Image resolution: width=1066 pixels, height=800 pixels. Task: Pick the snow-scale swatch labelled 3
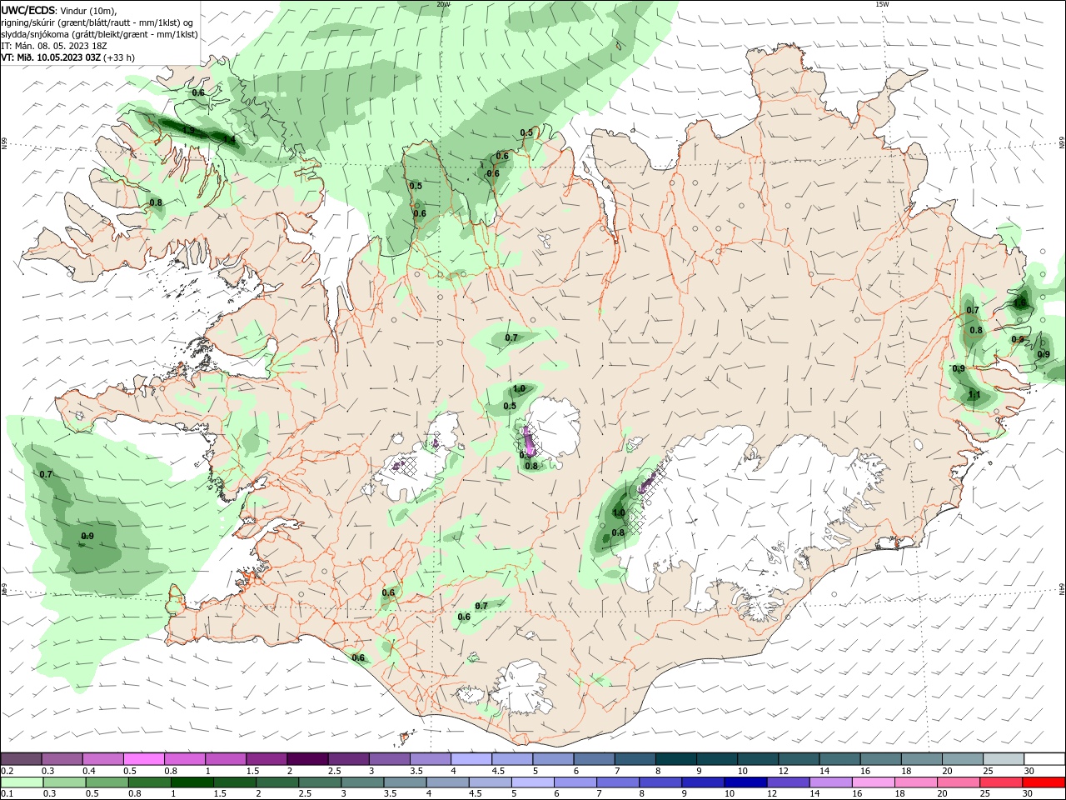coord(390,759)
